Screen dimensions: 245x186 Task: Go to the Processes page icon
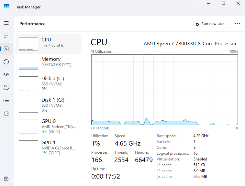6,36
